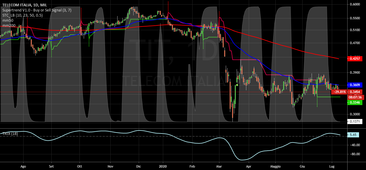This screenshot has height=170, width=366.
Task: Click the green buy signal dot
Action: pyautogui.click(x=237, y=85)
